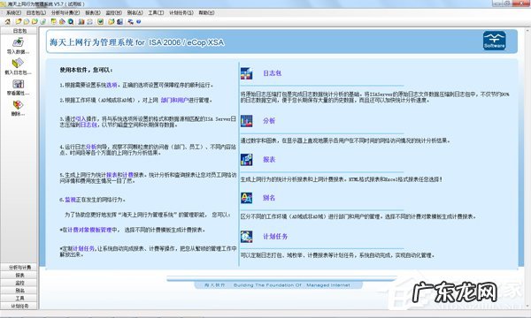
Task: Click the 删除 delete sidebar icon
Action: click(18, 105)
